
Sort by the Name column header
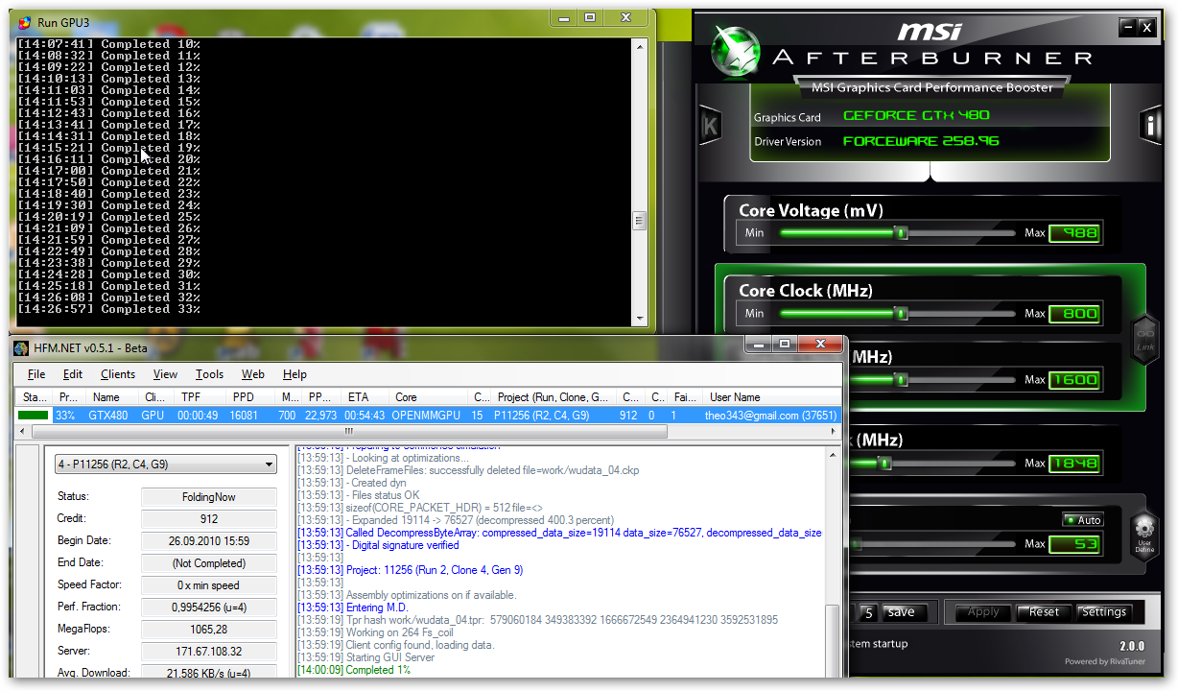coord(114,397)
